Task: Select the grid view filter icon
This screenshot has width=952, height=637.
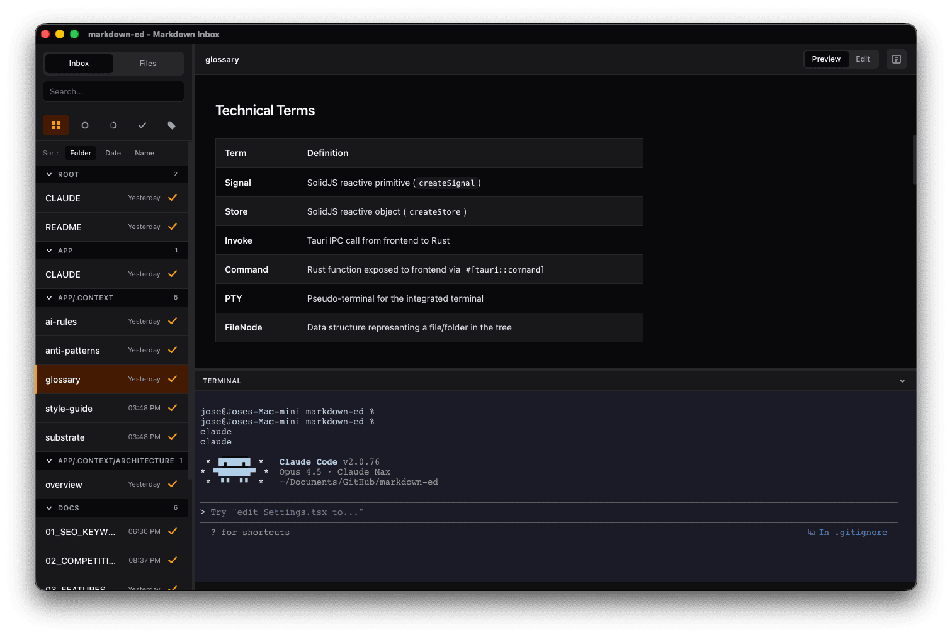Action: coord(56,125)
